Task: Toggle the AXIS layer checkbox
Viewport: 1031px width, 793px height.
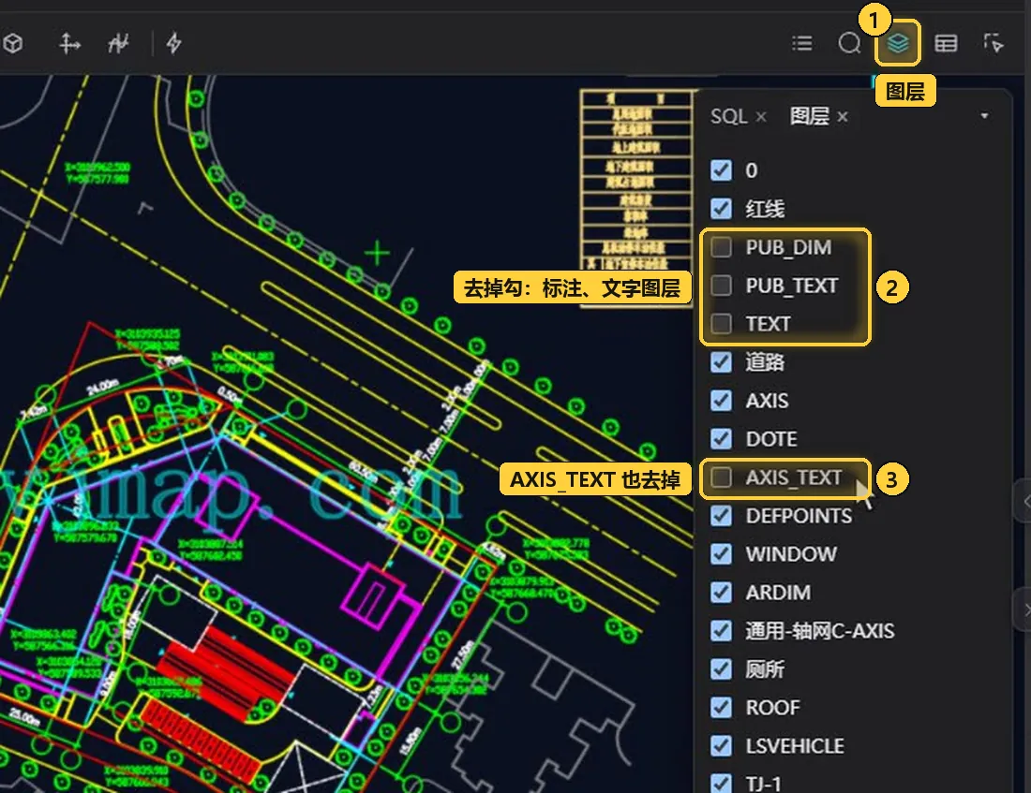Action: [x=722, y=401]
